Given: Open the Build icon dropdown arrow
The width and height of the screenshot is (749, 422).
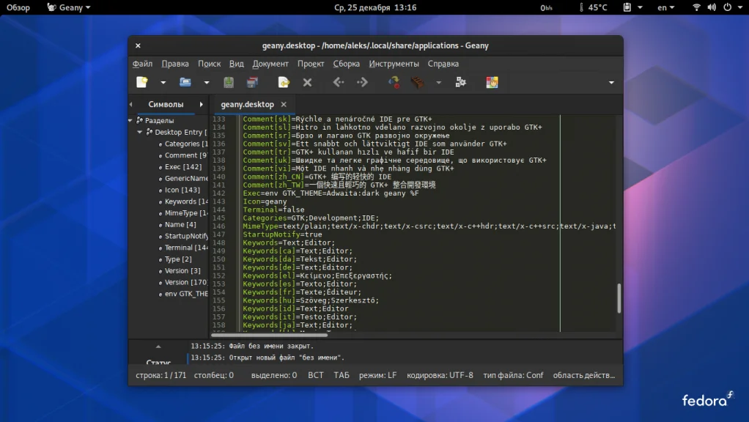Looking at the screenshot, I should [x=438, y=83].
